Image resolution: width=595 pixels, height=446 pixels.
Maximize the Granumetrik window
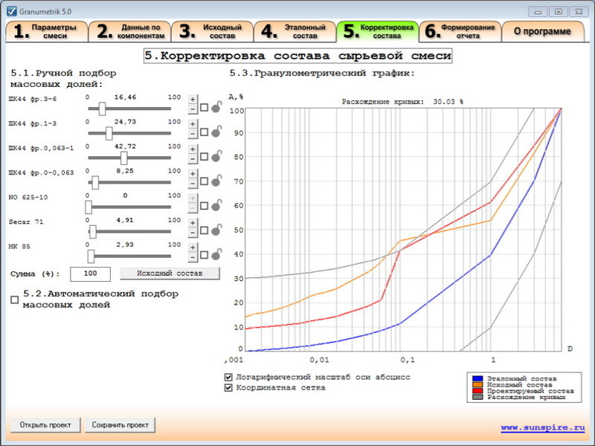click(x=559, y=11)
